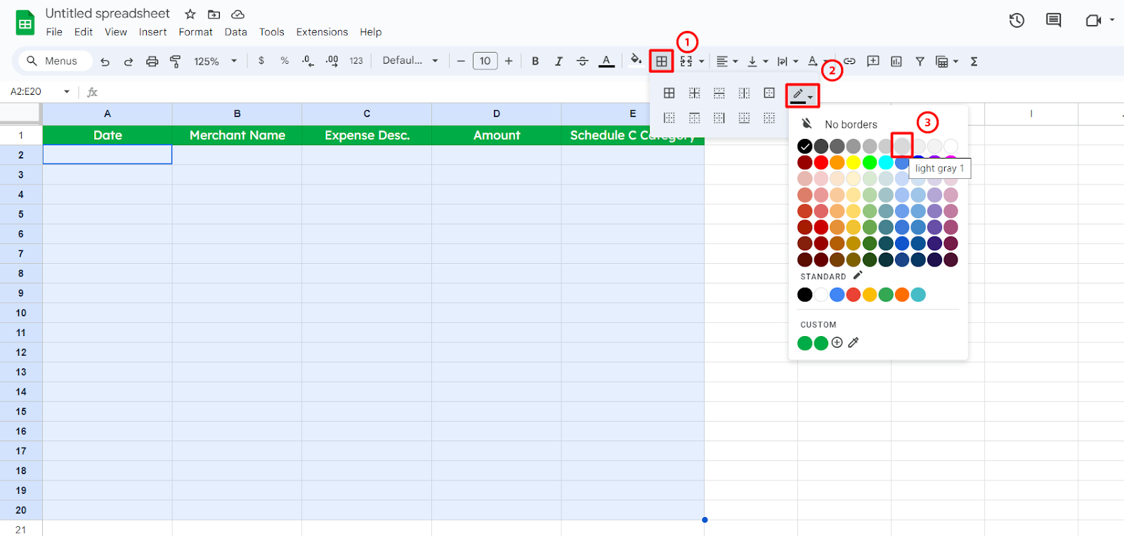Open zoom level 125% dropdown
This screenshot has width=1124, height=536.
[215, 61]
